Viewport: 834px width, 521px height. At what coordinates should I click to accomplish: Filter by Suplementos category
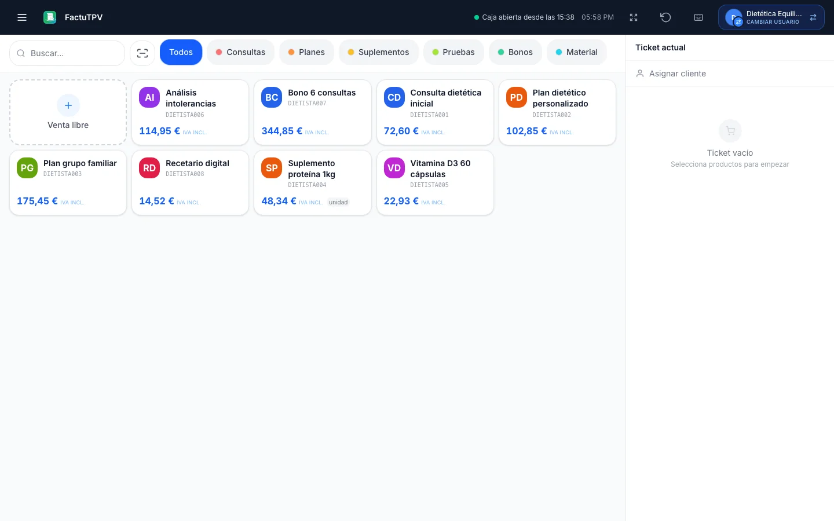tap(378, 52)
